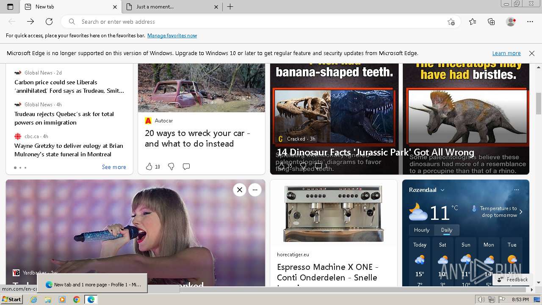Open Wayne Gretzky eulogy headline
This screenshot has width=542, height=305.
(69, 150)
